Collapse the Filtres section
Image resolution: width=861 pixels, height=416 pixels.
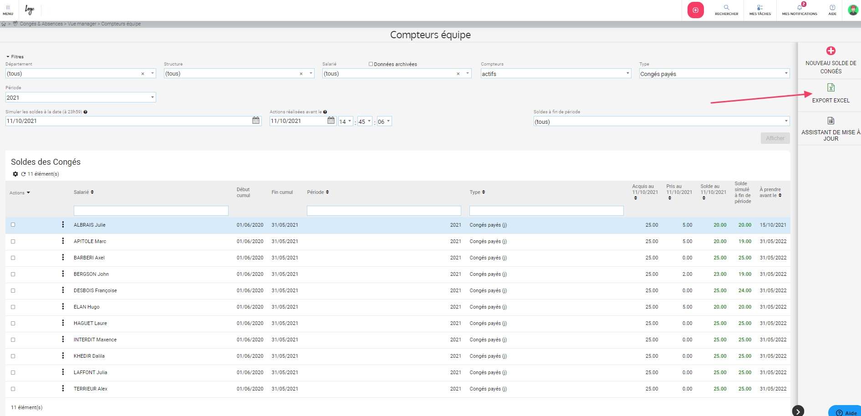click(15, 57)
